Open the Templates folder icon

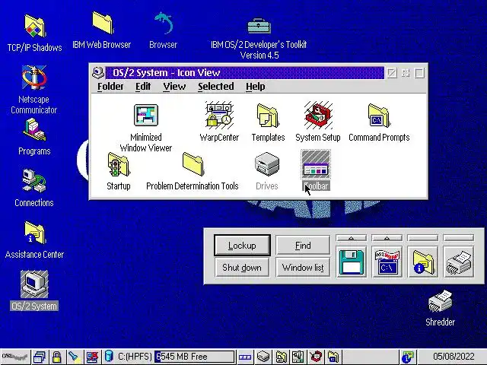click(x=268, y=115)
